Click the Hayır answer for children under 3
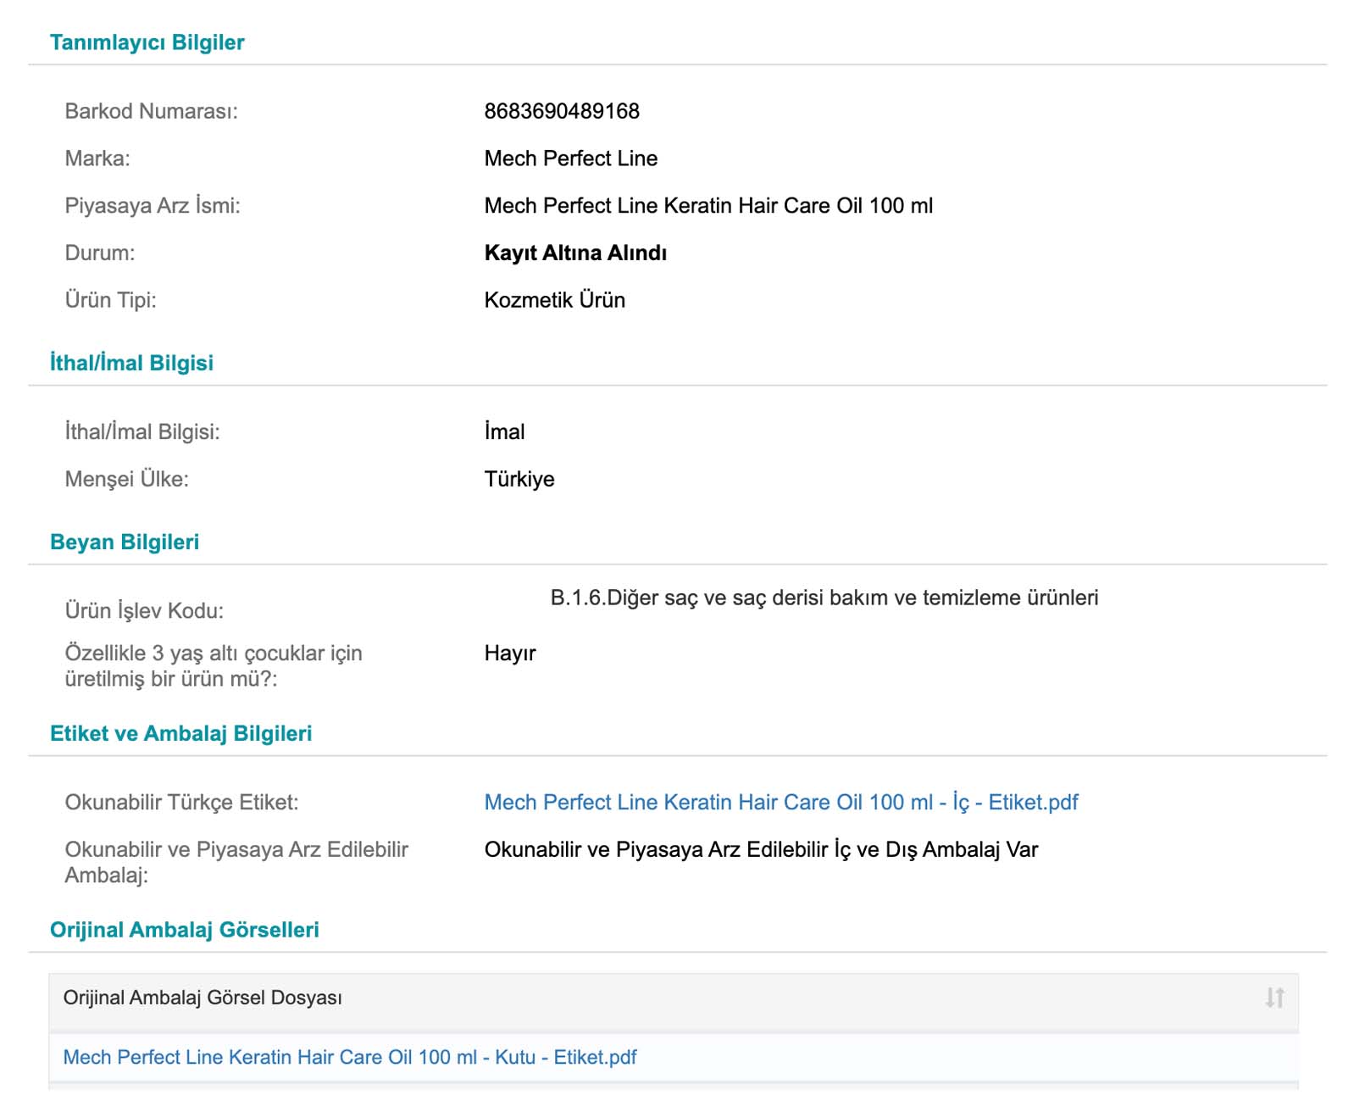Image resolution: width=1354 pixels, height=1112 pixels. [x=510, y=653]
